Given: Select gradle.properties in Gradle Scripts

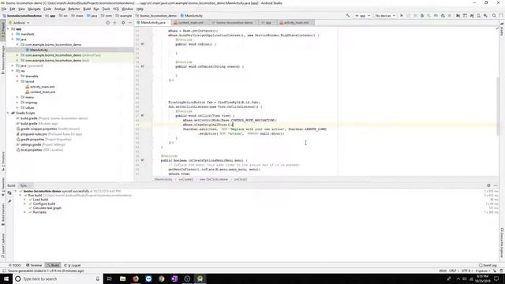Looking at the screenshot, I should 32,140.
